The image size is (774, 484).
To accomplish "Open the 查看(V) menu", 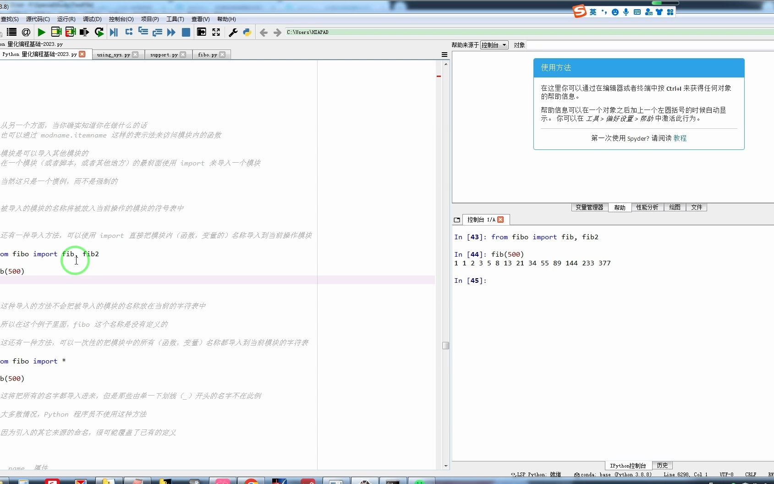I will pos(200,19).
